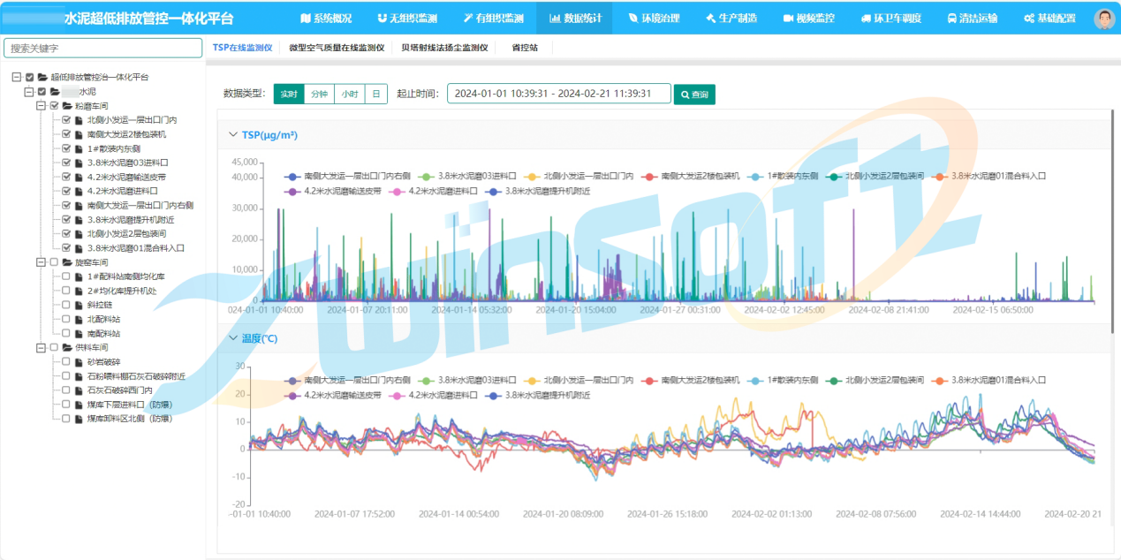Uncheck the 1#散装内东侧 checkbox
Image resolution: width=1121 pixels, height=560 pixels.
click(66, 148)
